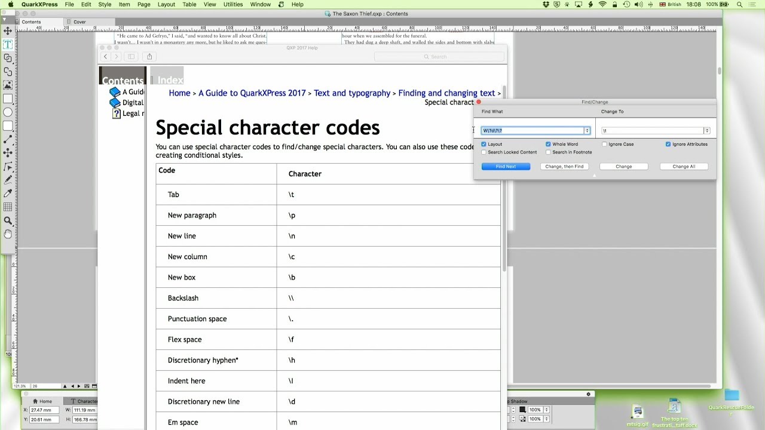Open A Guide to QuarkXPress 2017 link
765x430 pixels.
(x=252, y=93)
